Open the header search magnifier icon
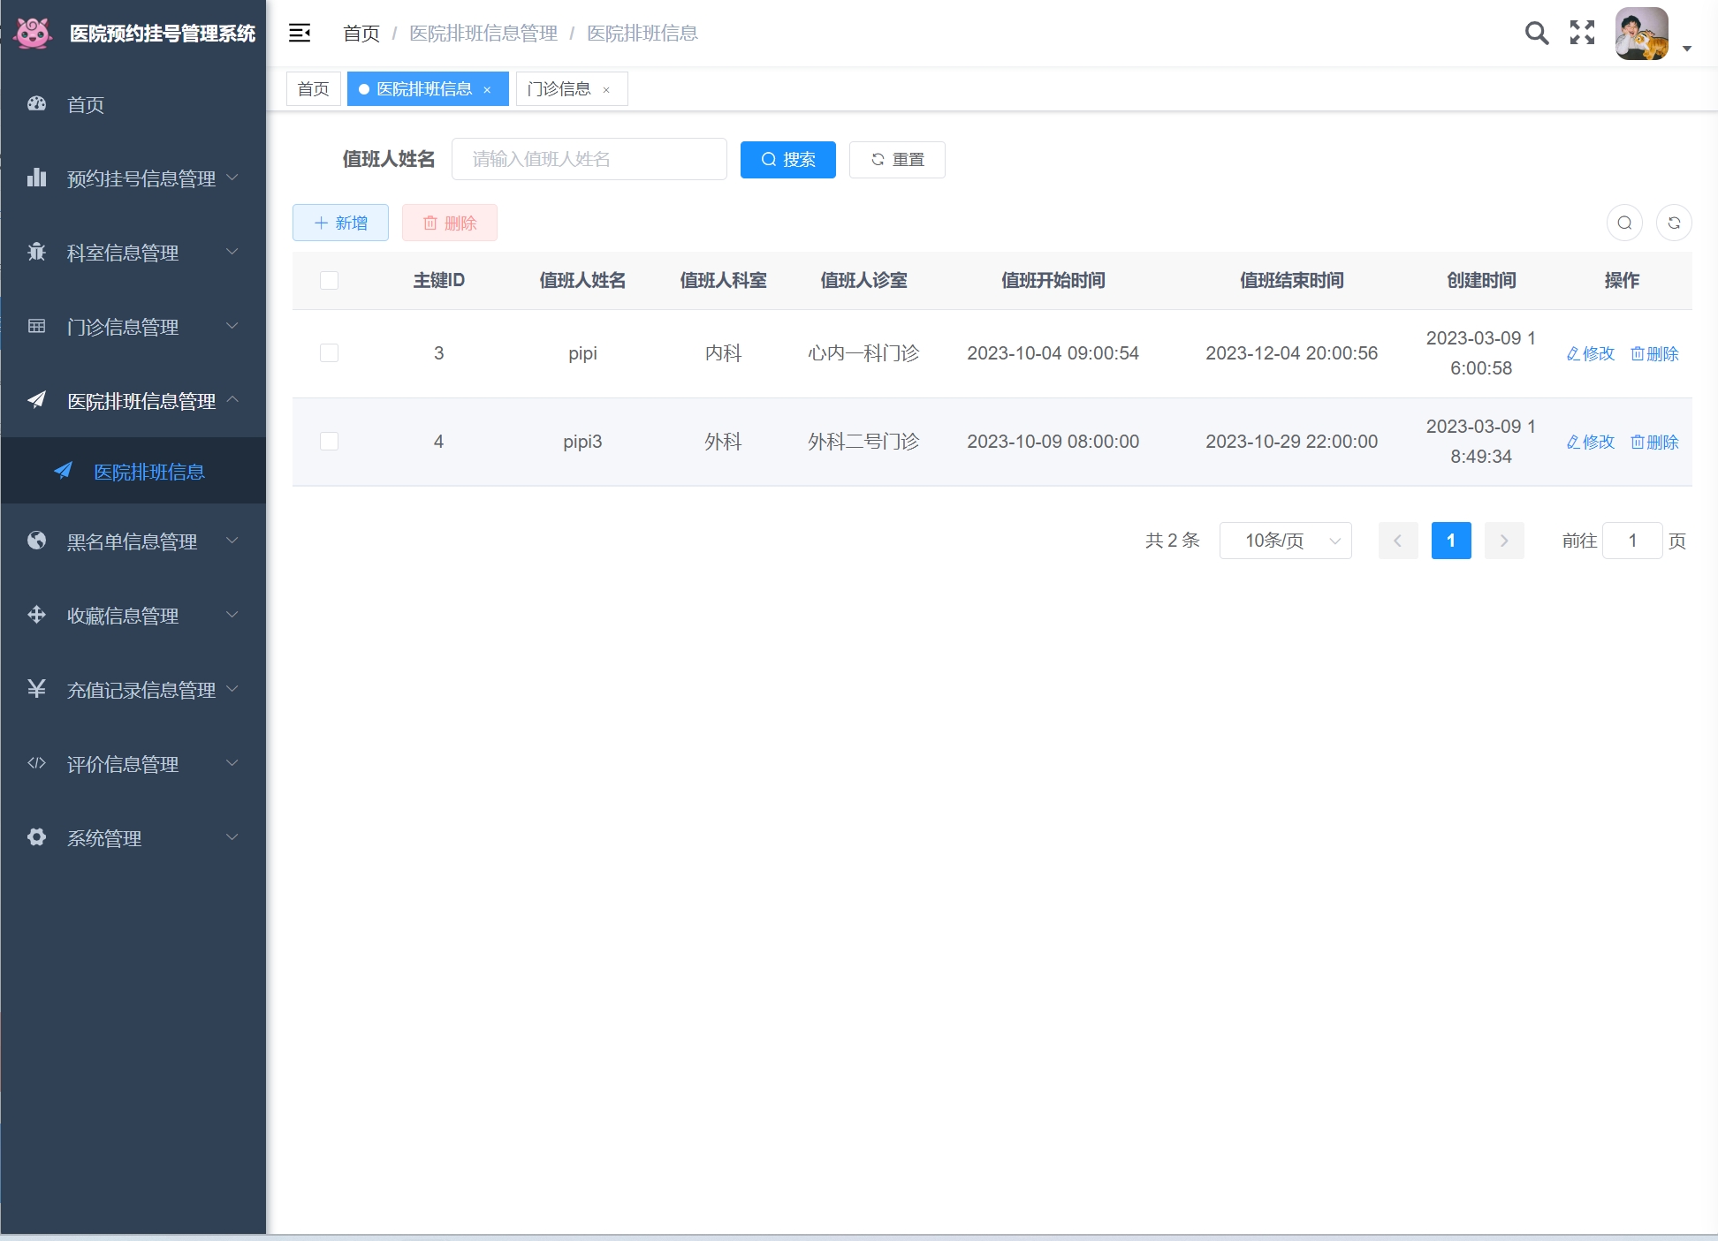 (x=1537, y=34)
